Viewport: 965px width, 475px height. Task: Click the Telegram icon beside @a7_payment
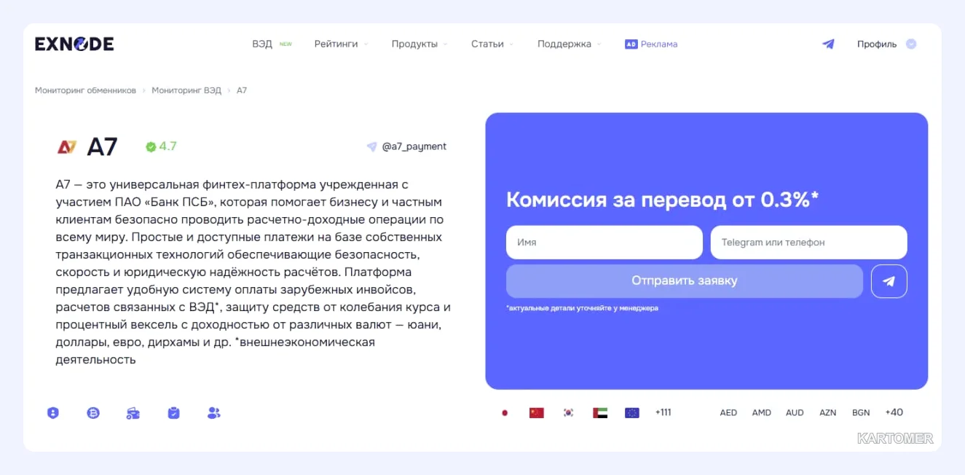(371, 146)
